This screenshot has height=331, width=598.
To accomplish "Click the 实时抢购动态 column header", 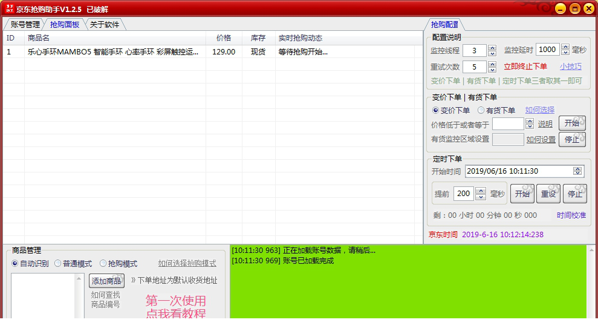I will 345,38.
